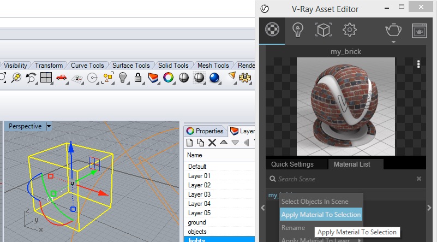Switch to the Layers panel tab
The height and width of the screenshot is (242, 437).
coord(242,131)
